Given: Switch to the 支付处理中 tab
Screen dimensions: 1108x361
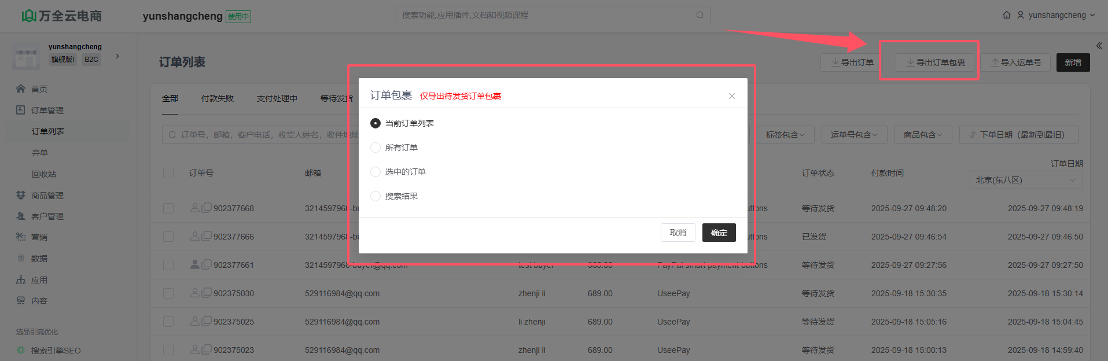Looking at the screenshot, I should 277,98.
